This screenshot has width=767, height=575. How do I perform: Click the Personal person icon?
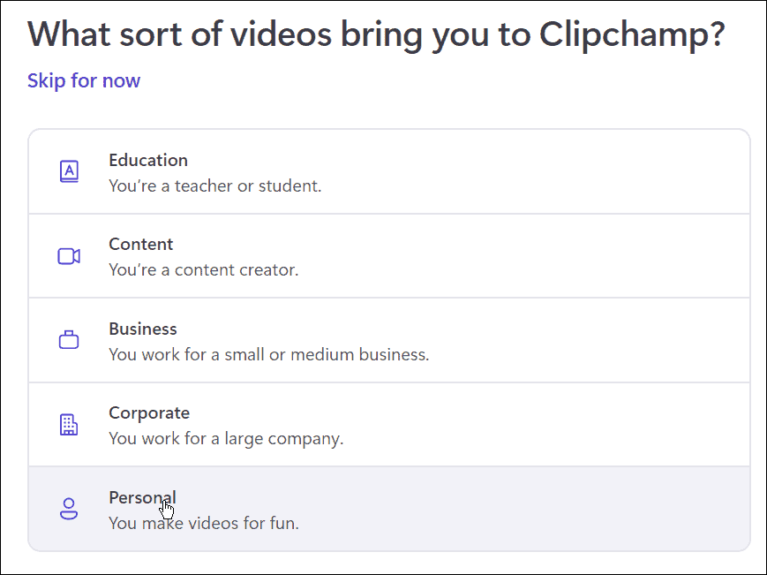[69, 509]
